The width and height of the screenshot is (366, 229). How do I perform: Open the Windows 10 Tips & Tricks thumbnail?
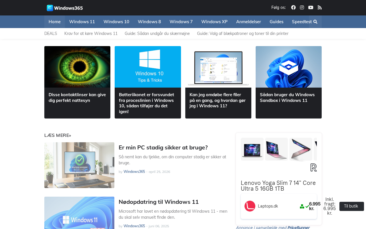point(148,67)
